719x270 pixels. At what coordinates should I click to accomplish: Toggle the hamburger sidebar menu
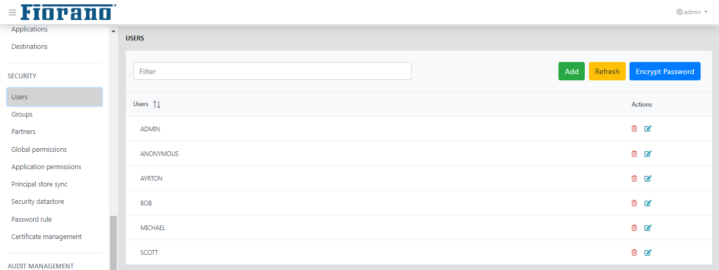coord(13,12)
